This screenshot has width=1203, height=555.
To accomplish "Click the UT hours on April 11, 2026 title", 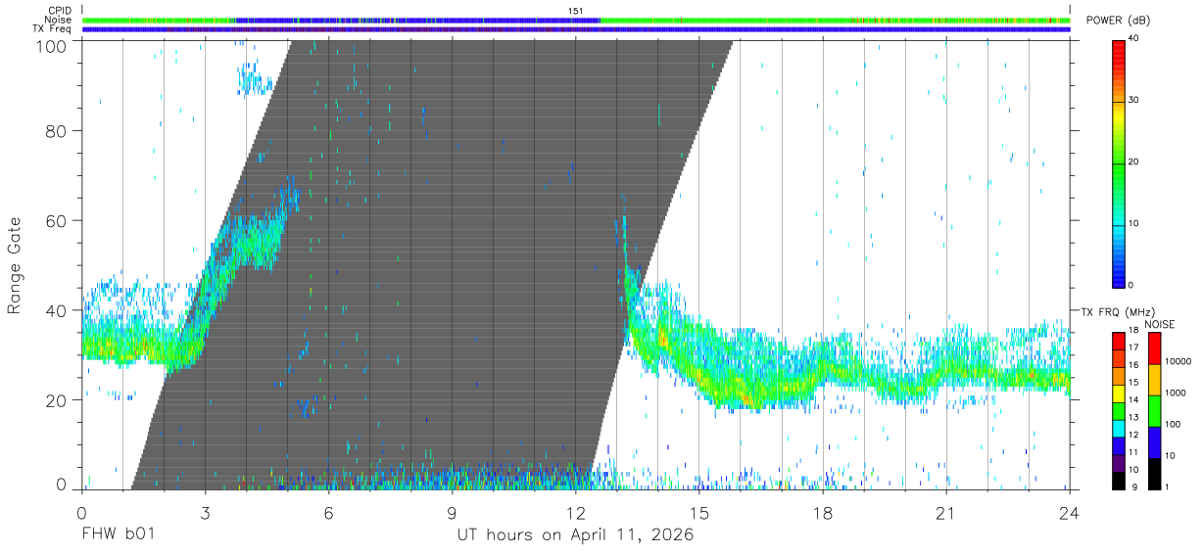I will pyautogui.click(x=575, y=535).
